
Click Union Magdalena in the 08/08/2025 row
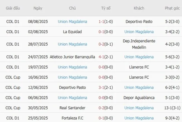pos(72,21)
